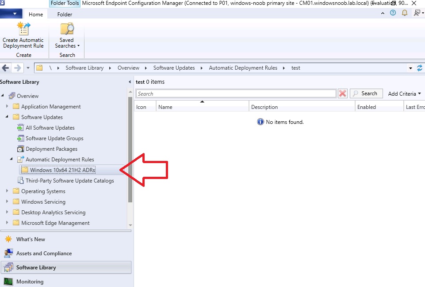Collapse the Automatic Deployment Rules node

(x=11, y=159)
